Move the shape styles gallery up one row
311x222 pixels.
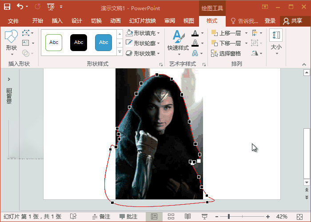pyautogui.click(x=120, y=34)
